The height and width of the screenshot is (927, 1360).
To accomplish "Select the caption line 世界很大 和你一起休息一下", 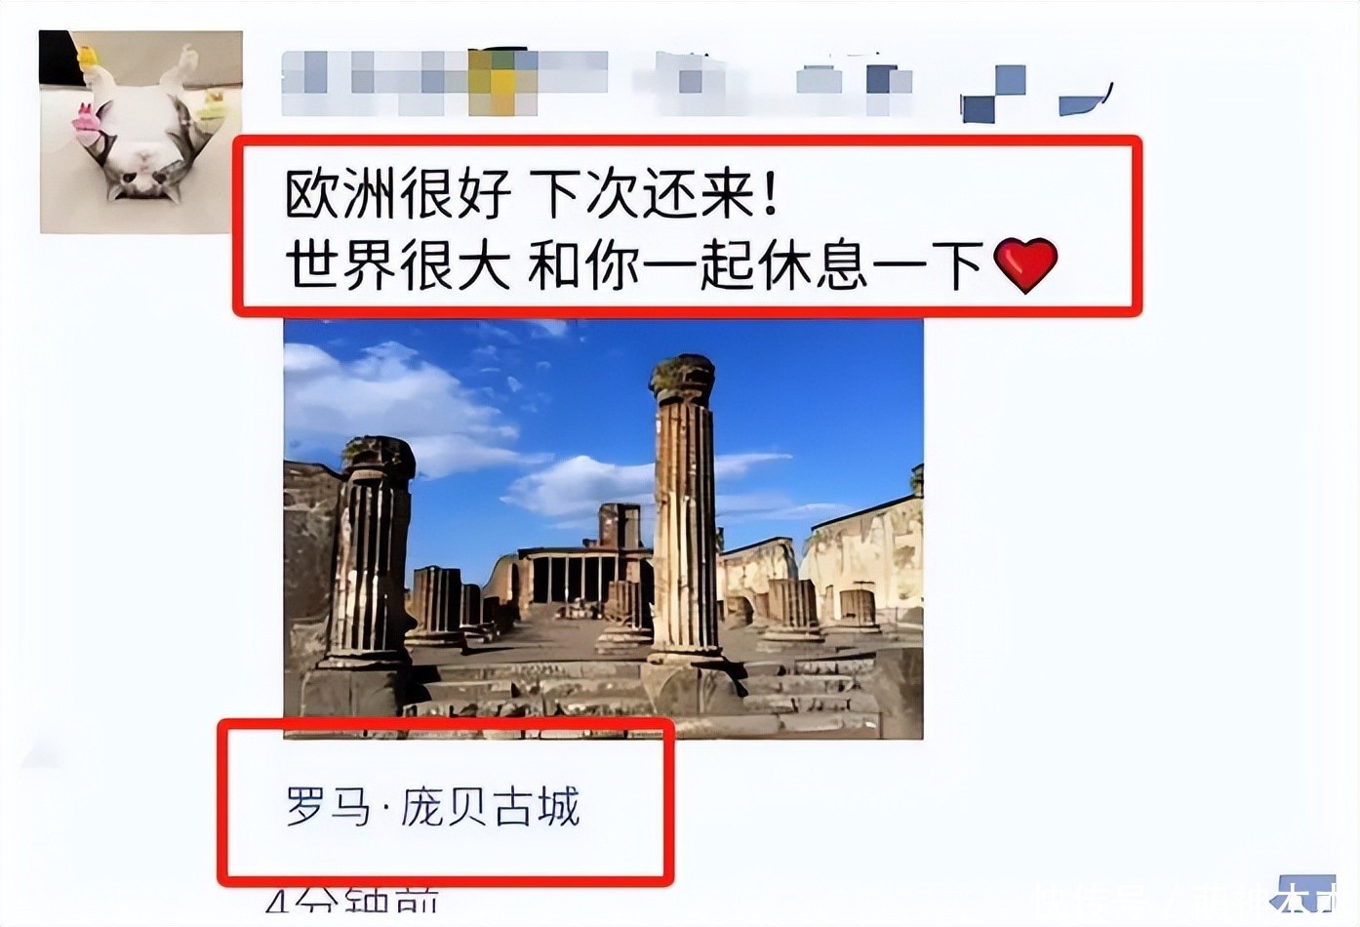I will click(x=633, y=264).
